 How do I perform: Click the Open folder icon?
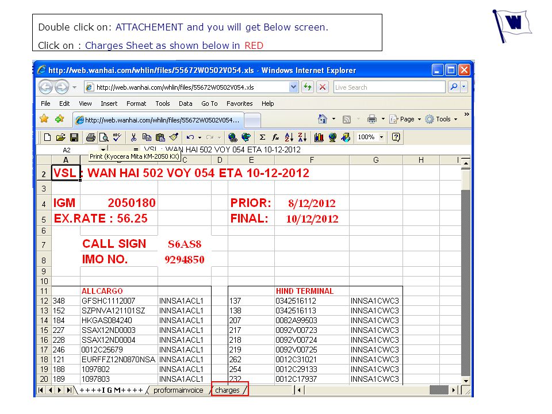coord(60,137)
